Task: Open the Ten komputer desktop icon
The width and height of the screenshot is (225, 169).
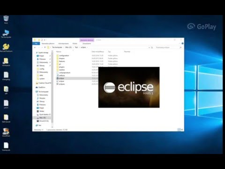Action: tap(6, 34)
